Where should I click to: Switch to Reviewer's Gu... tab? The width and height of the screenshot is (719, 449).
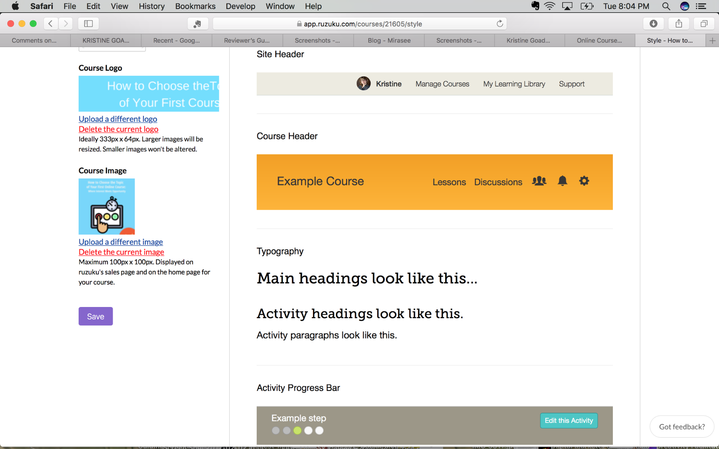click(x=247, y=41)
